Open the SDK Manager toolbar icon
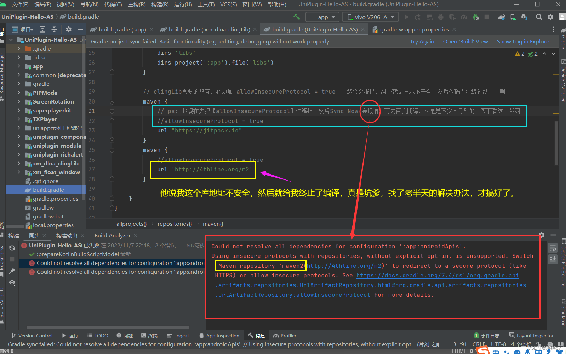This screenshot has height=354, width=566. [x=525, y=17]
